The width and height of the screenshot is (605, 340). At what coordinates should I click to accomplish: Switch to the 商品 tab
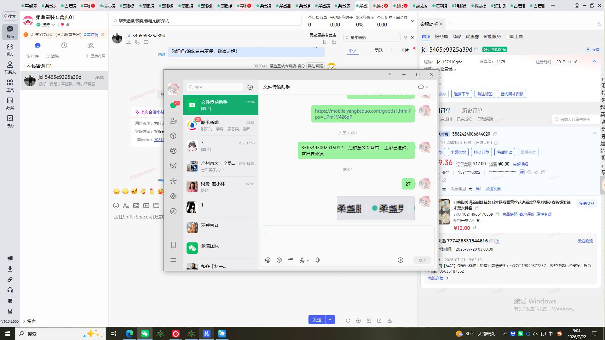tap(457, 37)
